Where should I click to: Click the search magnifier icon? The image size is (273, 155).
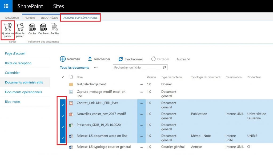(x=165, y=68)
